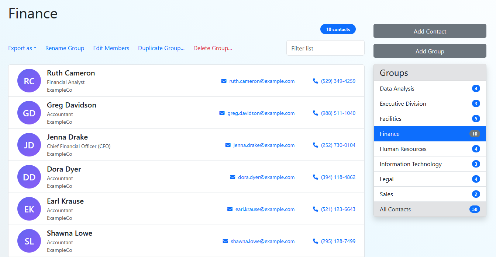Click the phone icon beside (988) 511-1040

(315, 113)
